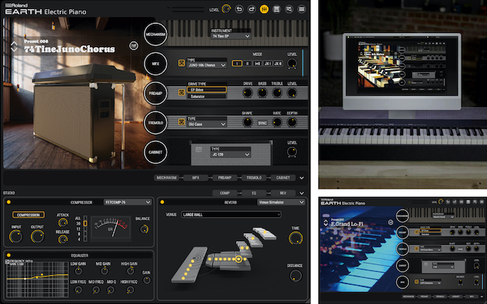
Task: Click the round MECHANISM section button
Action: 157,33
